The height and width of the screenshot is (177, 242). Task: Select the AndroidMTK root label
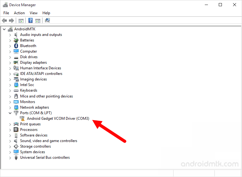[x=25, y=29]
